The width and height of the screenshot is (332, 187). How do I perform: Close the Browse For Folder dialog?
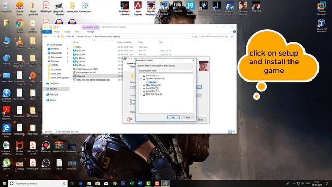pyautogui.click(x=193, y=60)
